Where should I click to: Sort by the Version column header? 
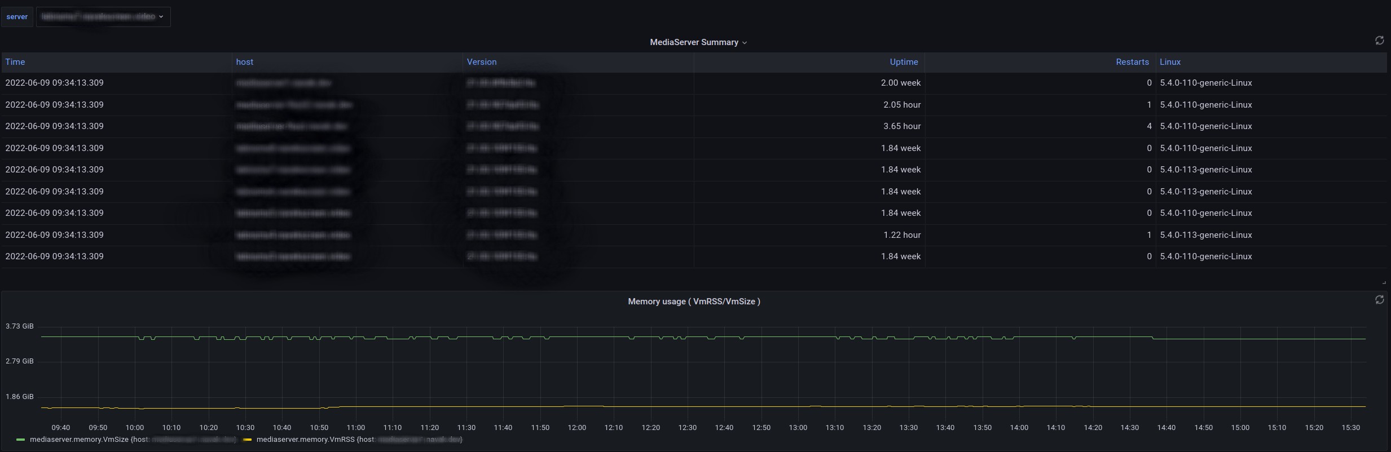[481, 62]
